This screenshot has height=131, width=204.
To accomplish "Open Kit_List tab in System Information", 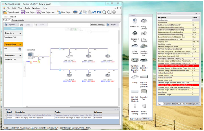I will tap(179, 104).
